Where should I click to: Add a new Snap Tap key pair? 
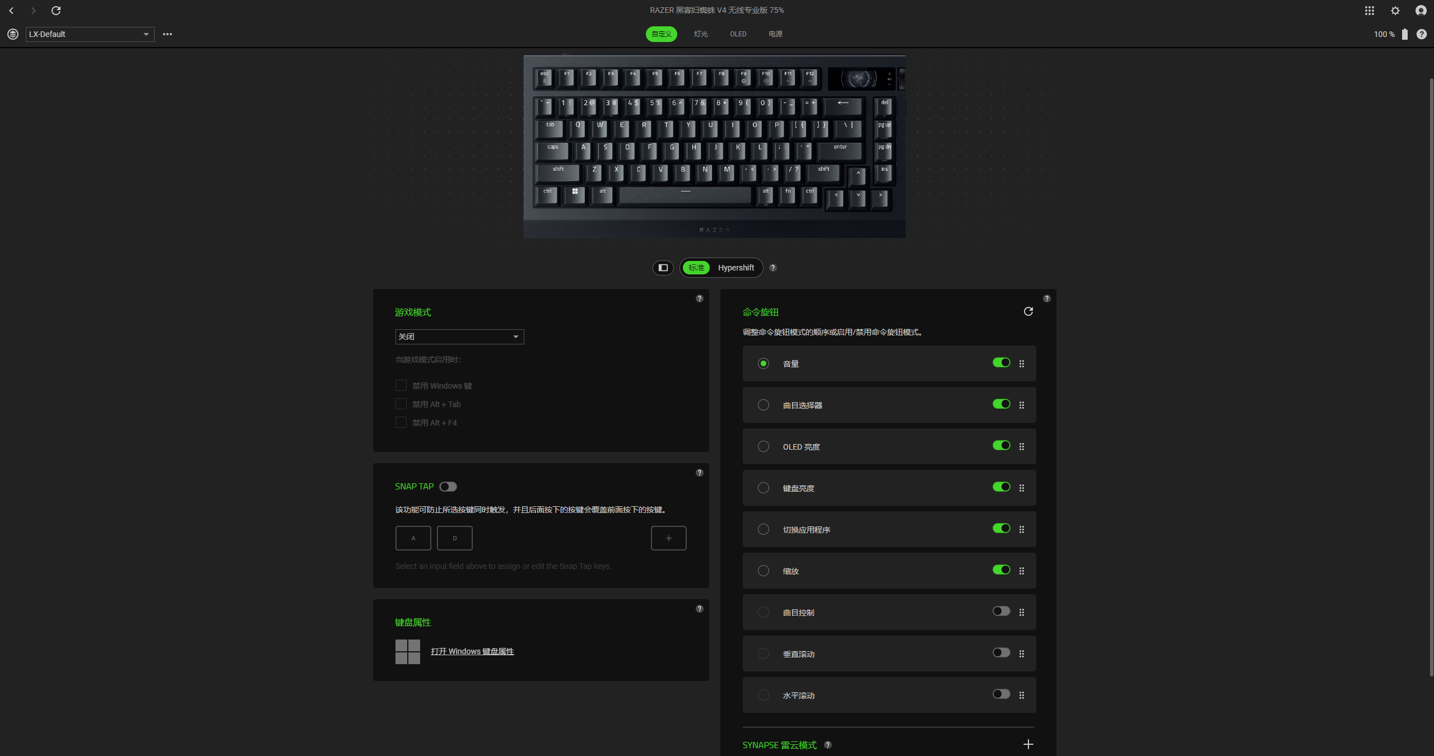(668, 538)
